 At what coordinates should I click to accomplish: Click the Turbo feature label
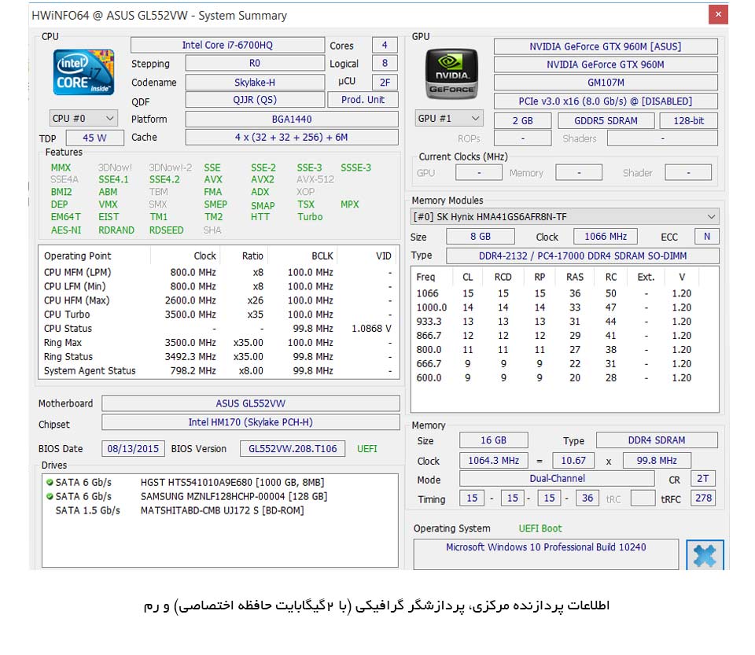pos(310,217)
